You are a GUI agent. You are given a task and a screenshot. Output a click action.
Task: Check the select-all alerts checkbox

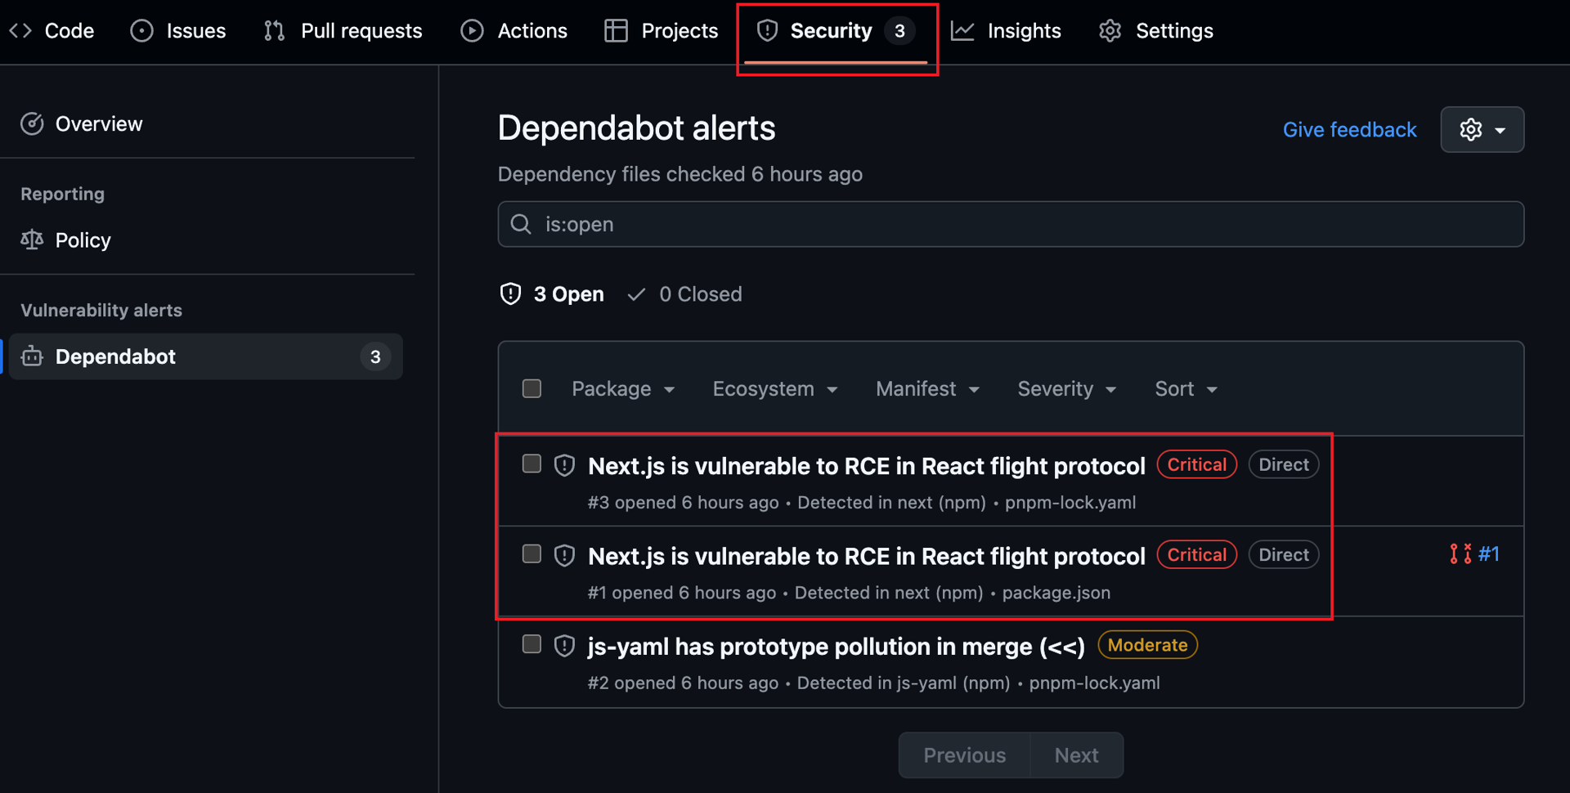[x=532, y=388]
